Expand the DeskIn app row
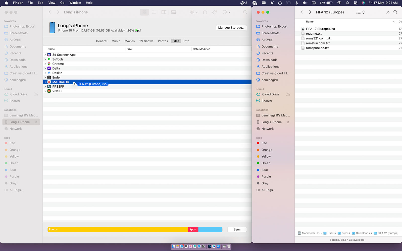 click(45, 73)
